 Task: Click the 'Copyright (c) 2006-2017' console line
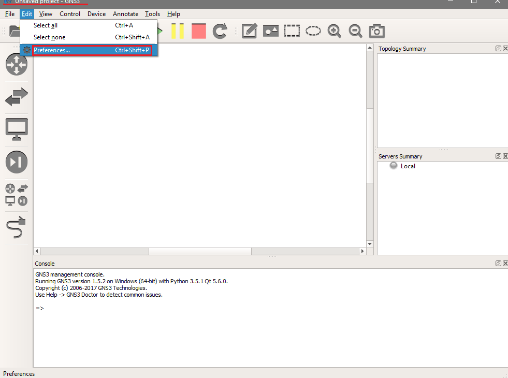coord(91,288)
